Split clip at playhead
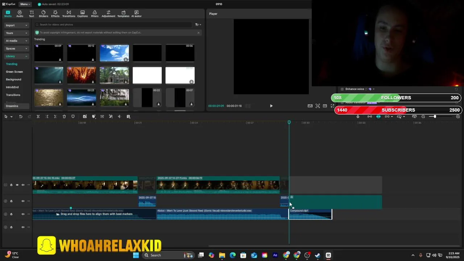 [38, 116]
